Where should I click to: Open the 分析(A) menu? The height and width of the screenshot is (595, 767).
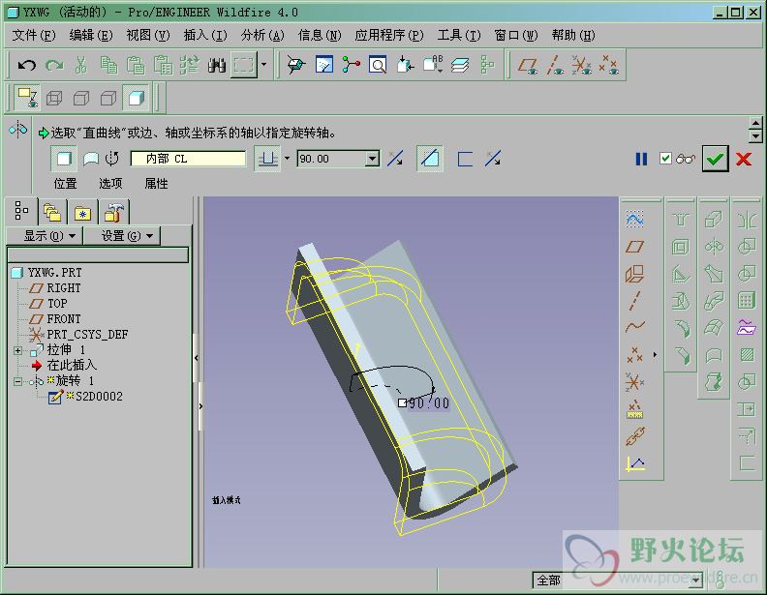point(262,35)
